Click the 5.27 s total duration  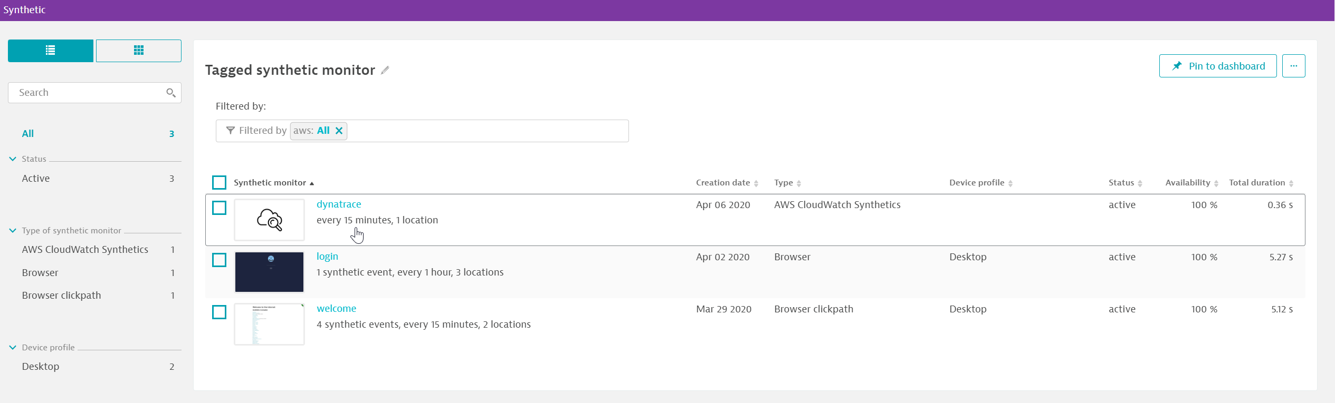pyautogui.click(x=1281, y=257)
